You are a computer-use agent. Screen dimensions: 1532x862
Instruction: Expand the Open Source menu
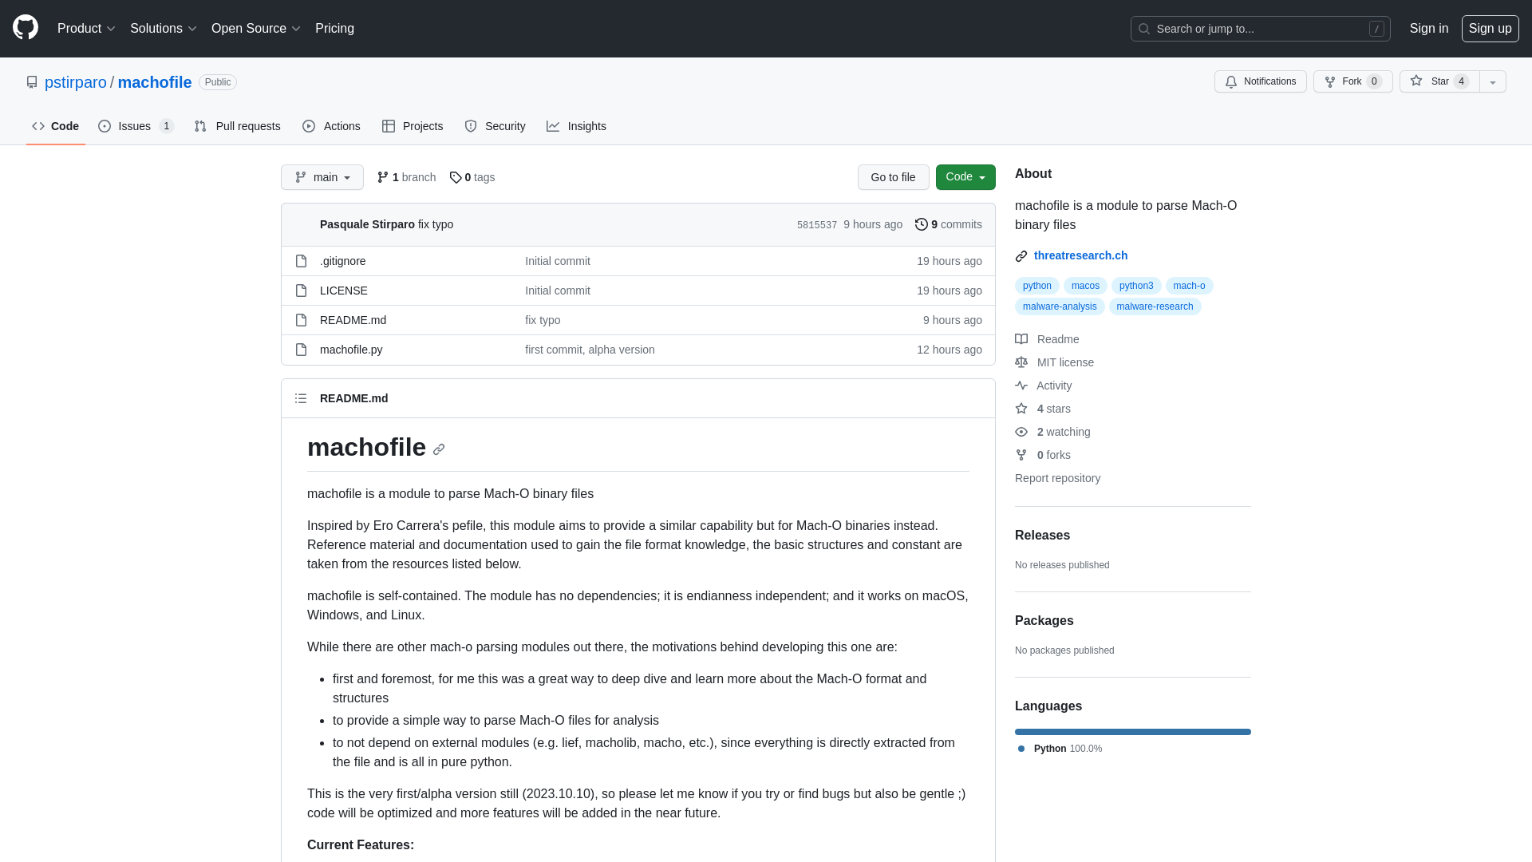tap(256, 29)
